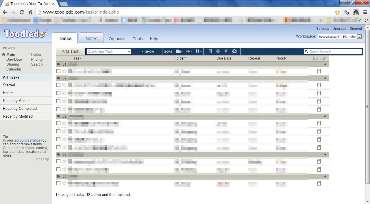Click the dividers toggle icon in toolbar

[218, 51]
